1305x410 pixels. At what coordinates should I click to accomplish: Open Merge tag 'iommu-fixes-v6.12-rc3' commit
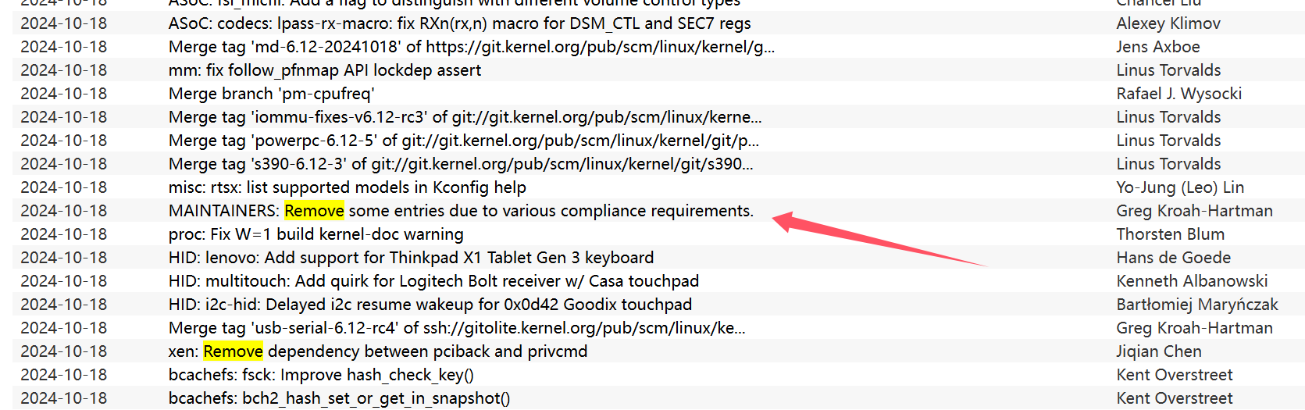click(x=465, y=117)
